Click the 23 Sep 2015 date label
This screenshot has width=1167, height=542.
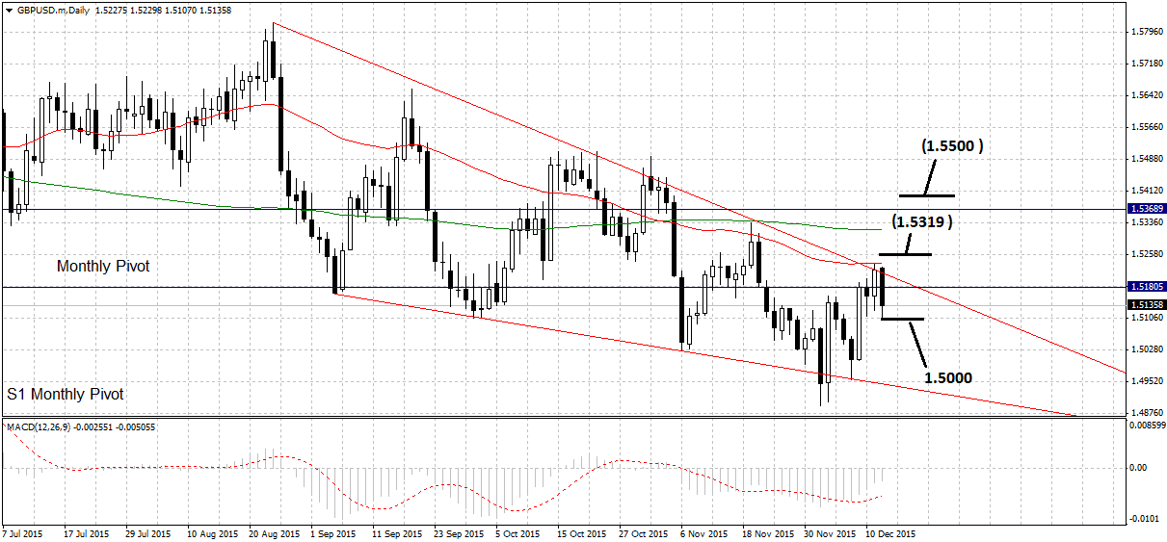tap(459, 533)
